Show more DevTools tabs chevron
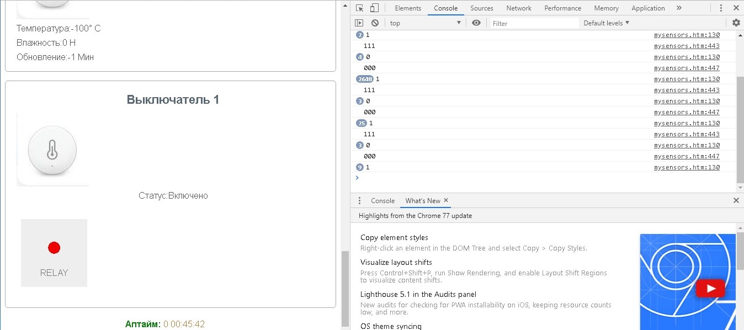 tap(679, 8)
